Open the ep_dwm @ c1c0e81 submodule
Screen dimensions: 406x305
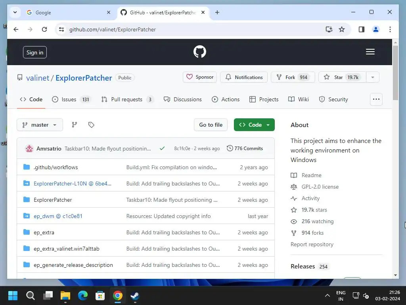[x=58, y=216]
